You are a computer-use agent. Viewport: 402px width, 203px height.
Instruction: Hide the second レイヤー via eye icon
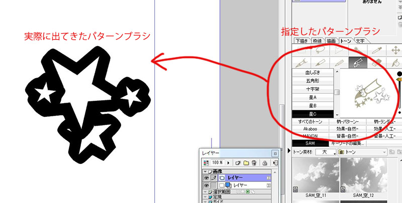[x=207, y=185]
